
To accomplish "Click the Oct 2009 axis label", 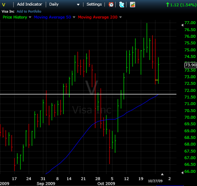I will tap(106, 184).
